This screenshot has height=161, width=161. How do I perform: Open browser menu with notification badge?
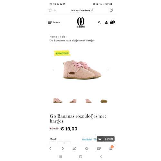[111, 148]
